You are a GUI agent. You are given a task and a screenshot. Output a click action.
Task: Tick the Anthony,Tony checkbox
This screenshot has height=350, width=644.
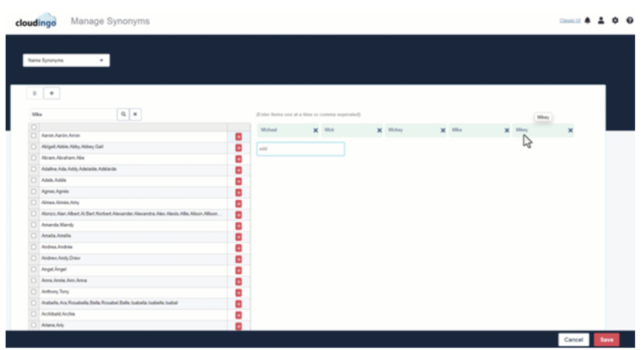point(34,292)
